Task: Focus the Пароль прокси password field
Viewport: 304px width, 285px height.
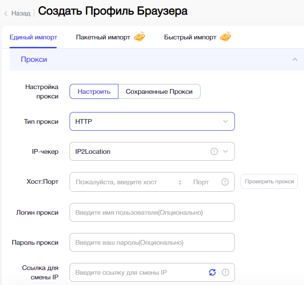Action: tap(152, 242)
